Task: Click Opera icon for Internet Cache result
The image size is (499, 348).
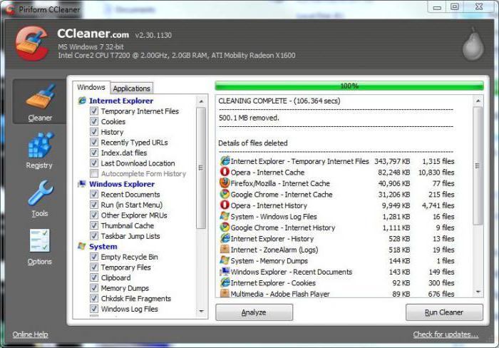Action: 225,172
